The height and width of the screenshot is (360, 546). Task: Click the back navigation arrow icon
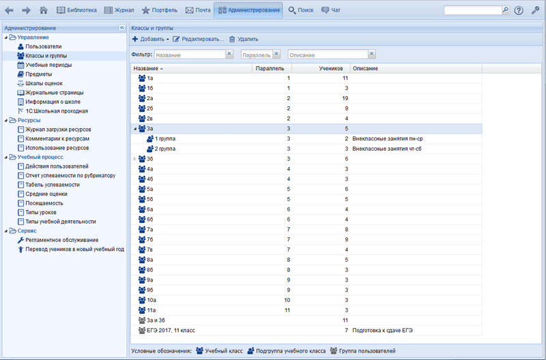10,10
